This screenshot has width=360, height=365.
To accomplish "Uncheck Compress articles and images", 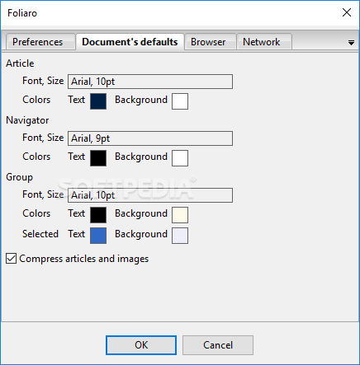I will click(x=11, y=259).
